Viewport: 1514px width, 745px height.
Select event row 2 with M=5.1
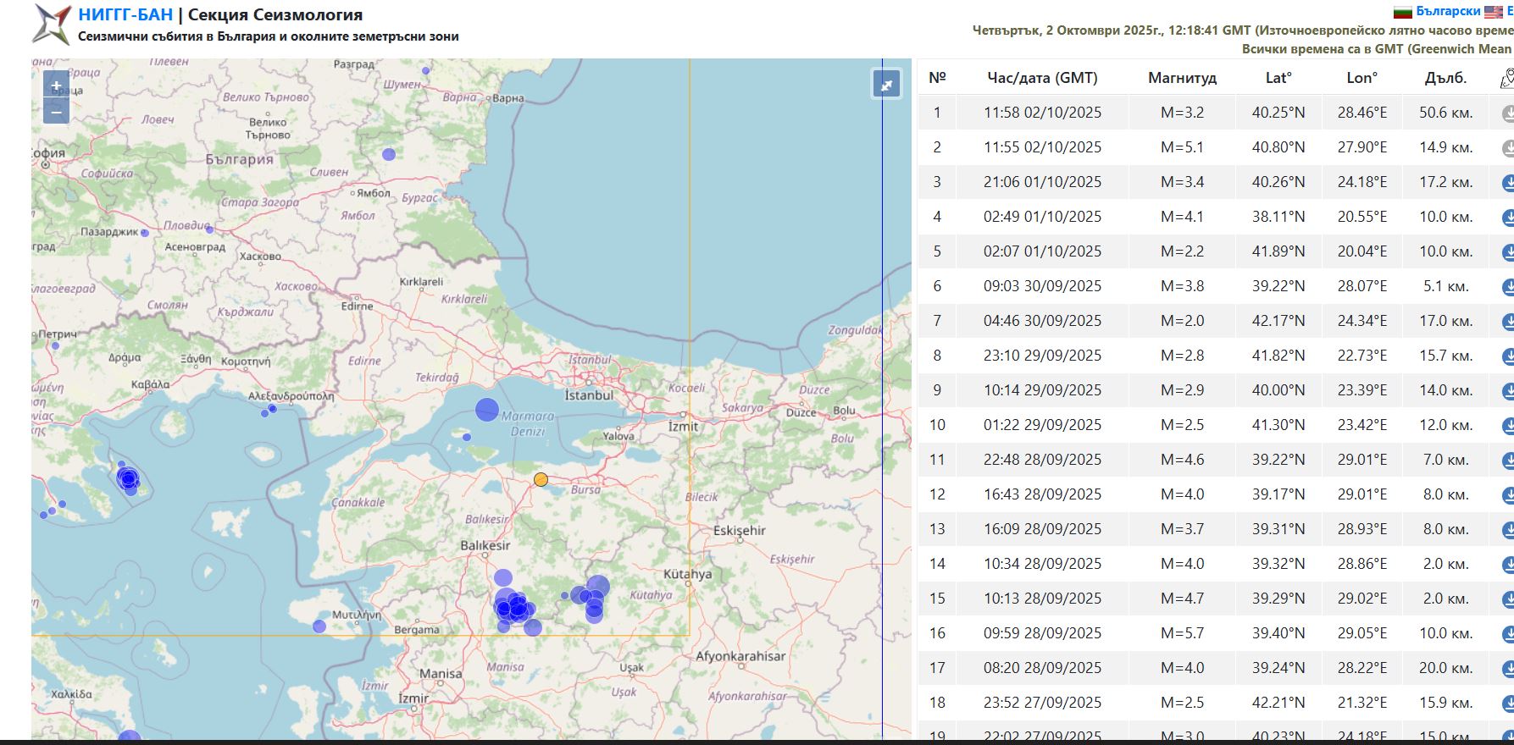pyautogui.click(x=1182, y=147)
